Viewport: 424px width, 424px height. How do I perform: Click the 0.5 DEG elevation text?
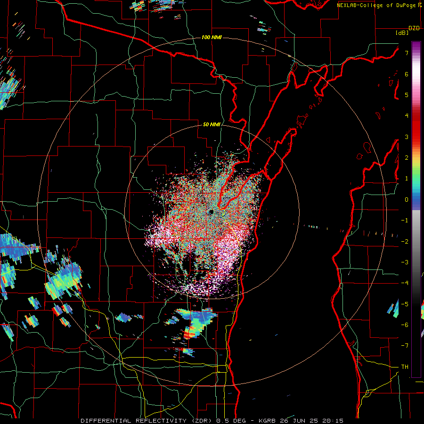pos(231,421)
